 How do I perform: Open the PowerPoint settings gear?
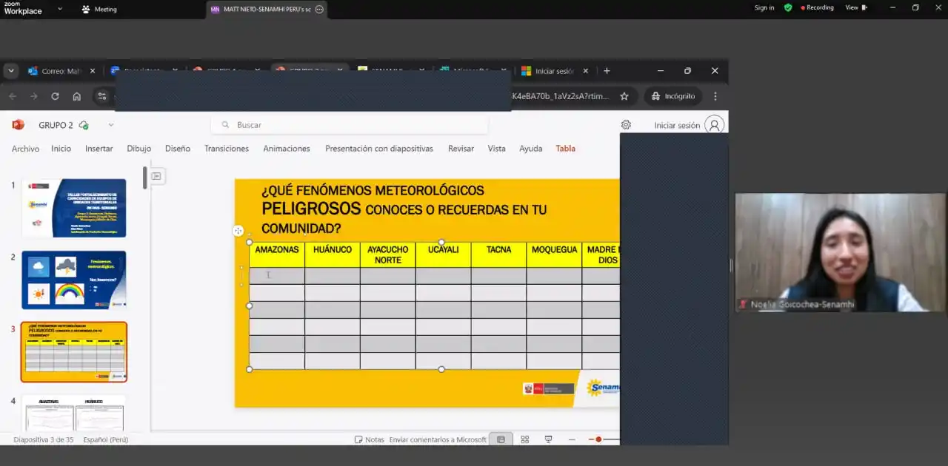626,125
